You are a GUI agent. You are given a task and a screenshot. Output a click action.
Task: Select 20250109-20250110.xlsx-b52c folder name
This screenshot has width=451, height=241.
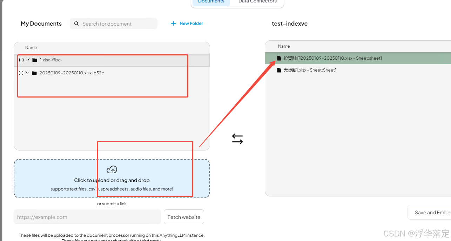[x=72, y=73]
